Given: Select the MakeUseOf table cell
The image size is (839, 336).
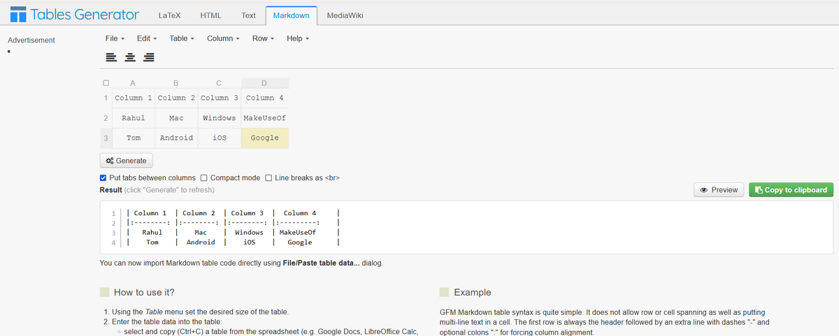Looking at the screenshot, I should click(264, 118).
